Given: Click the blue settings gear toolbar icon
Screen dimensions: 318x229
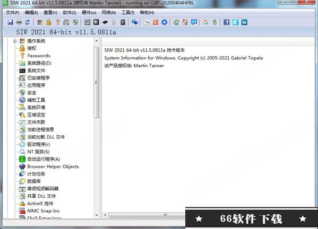Looking at the screenshot, I should tap(164, 22).
